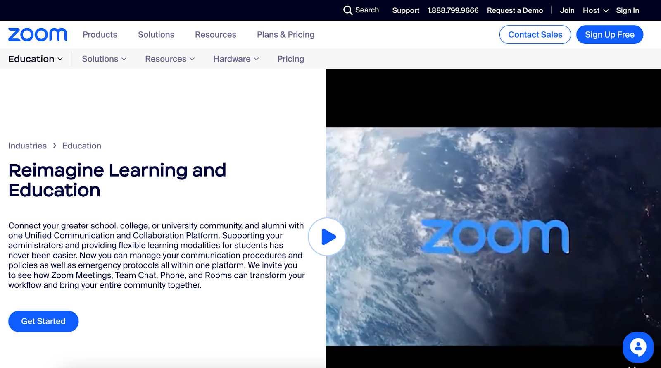Click the Contact Sales button
The width and height of the screenshot is (661, 368).
535,35
